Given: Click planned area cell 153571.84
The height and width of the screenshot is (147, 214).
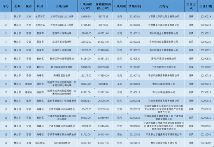Looking at the screenshot, I should click(103, 59).
